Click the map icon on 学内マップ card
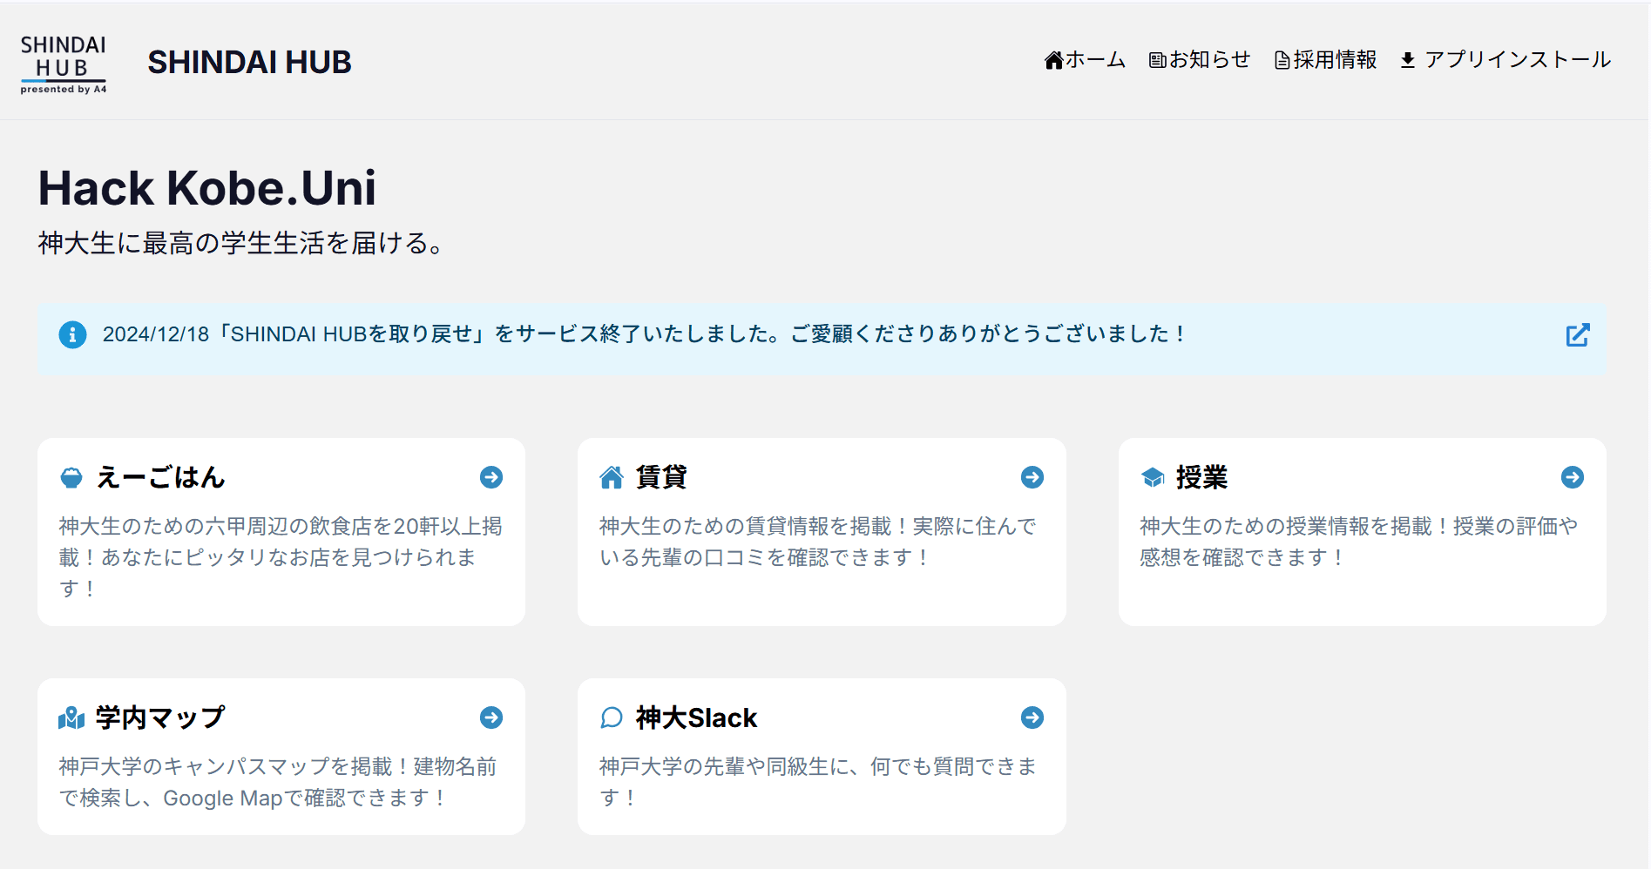Image resolution: width=1651 pixels, height=869 pixels. click(x=72, y=717)
